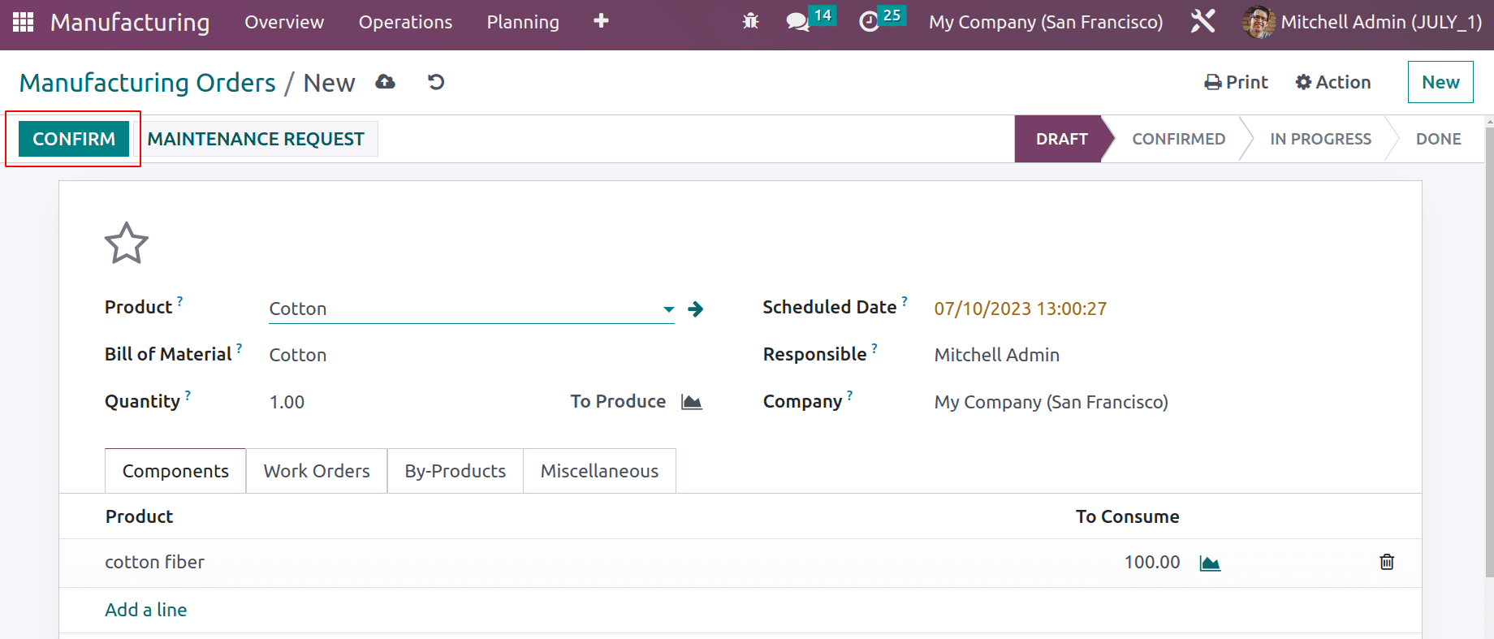Viewport: 1494px width, 639px height.
Task: Switch to the Work Orders tab
Action: (x=317, y=471)
